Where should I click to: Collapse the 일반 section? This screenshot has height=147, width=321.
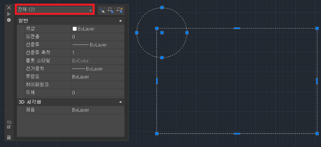point(121,21)
